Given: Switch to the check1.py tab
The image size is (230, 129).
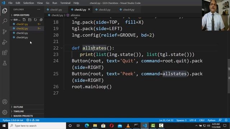Looking at the screenshot, I should coord(56,10).
